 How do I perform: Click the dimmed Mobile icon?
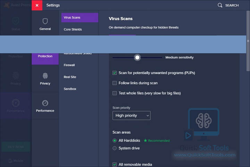[10, 161]
